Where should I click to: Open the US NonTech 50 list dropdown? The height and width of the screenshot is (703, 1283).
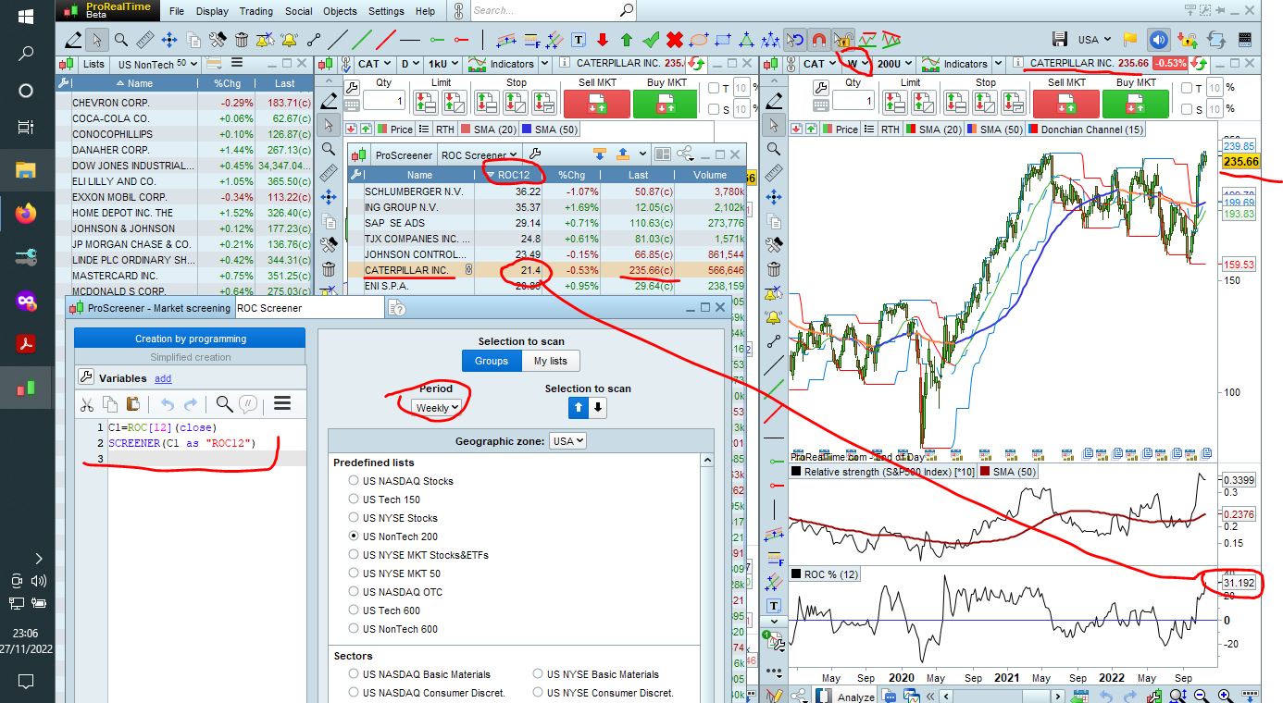155,64
